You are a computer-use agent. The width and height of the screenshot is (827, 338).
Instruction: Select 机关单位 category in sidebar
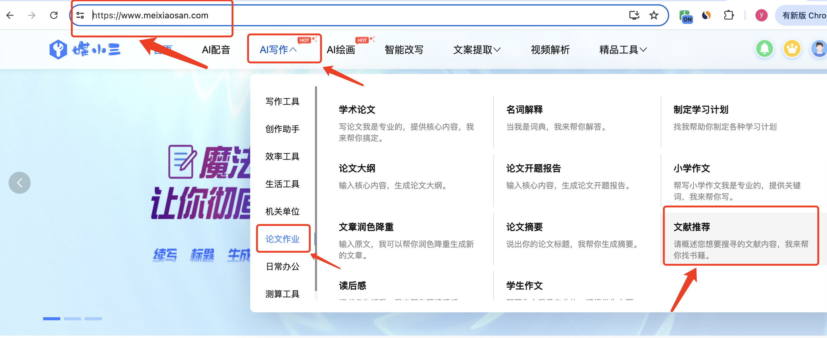283,211
